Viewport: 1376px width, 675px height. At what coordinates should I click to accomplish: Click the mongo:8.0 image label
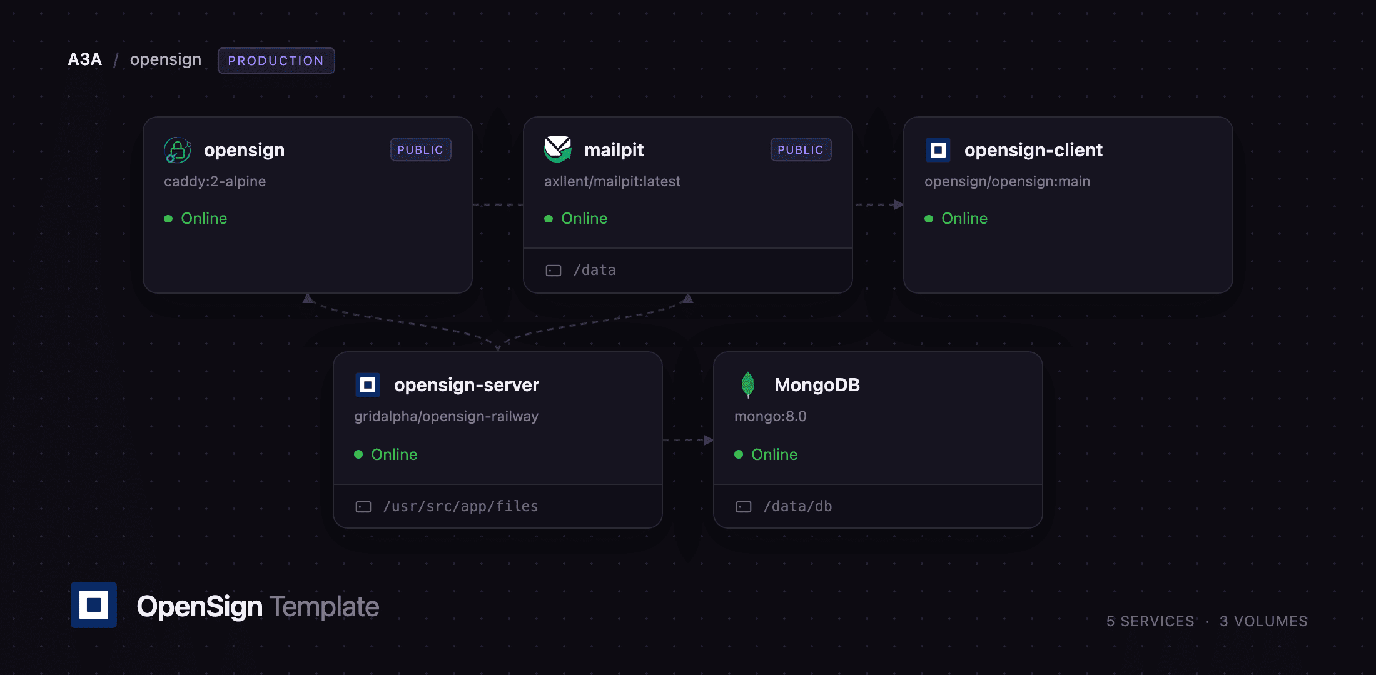coord(771,417)
